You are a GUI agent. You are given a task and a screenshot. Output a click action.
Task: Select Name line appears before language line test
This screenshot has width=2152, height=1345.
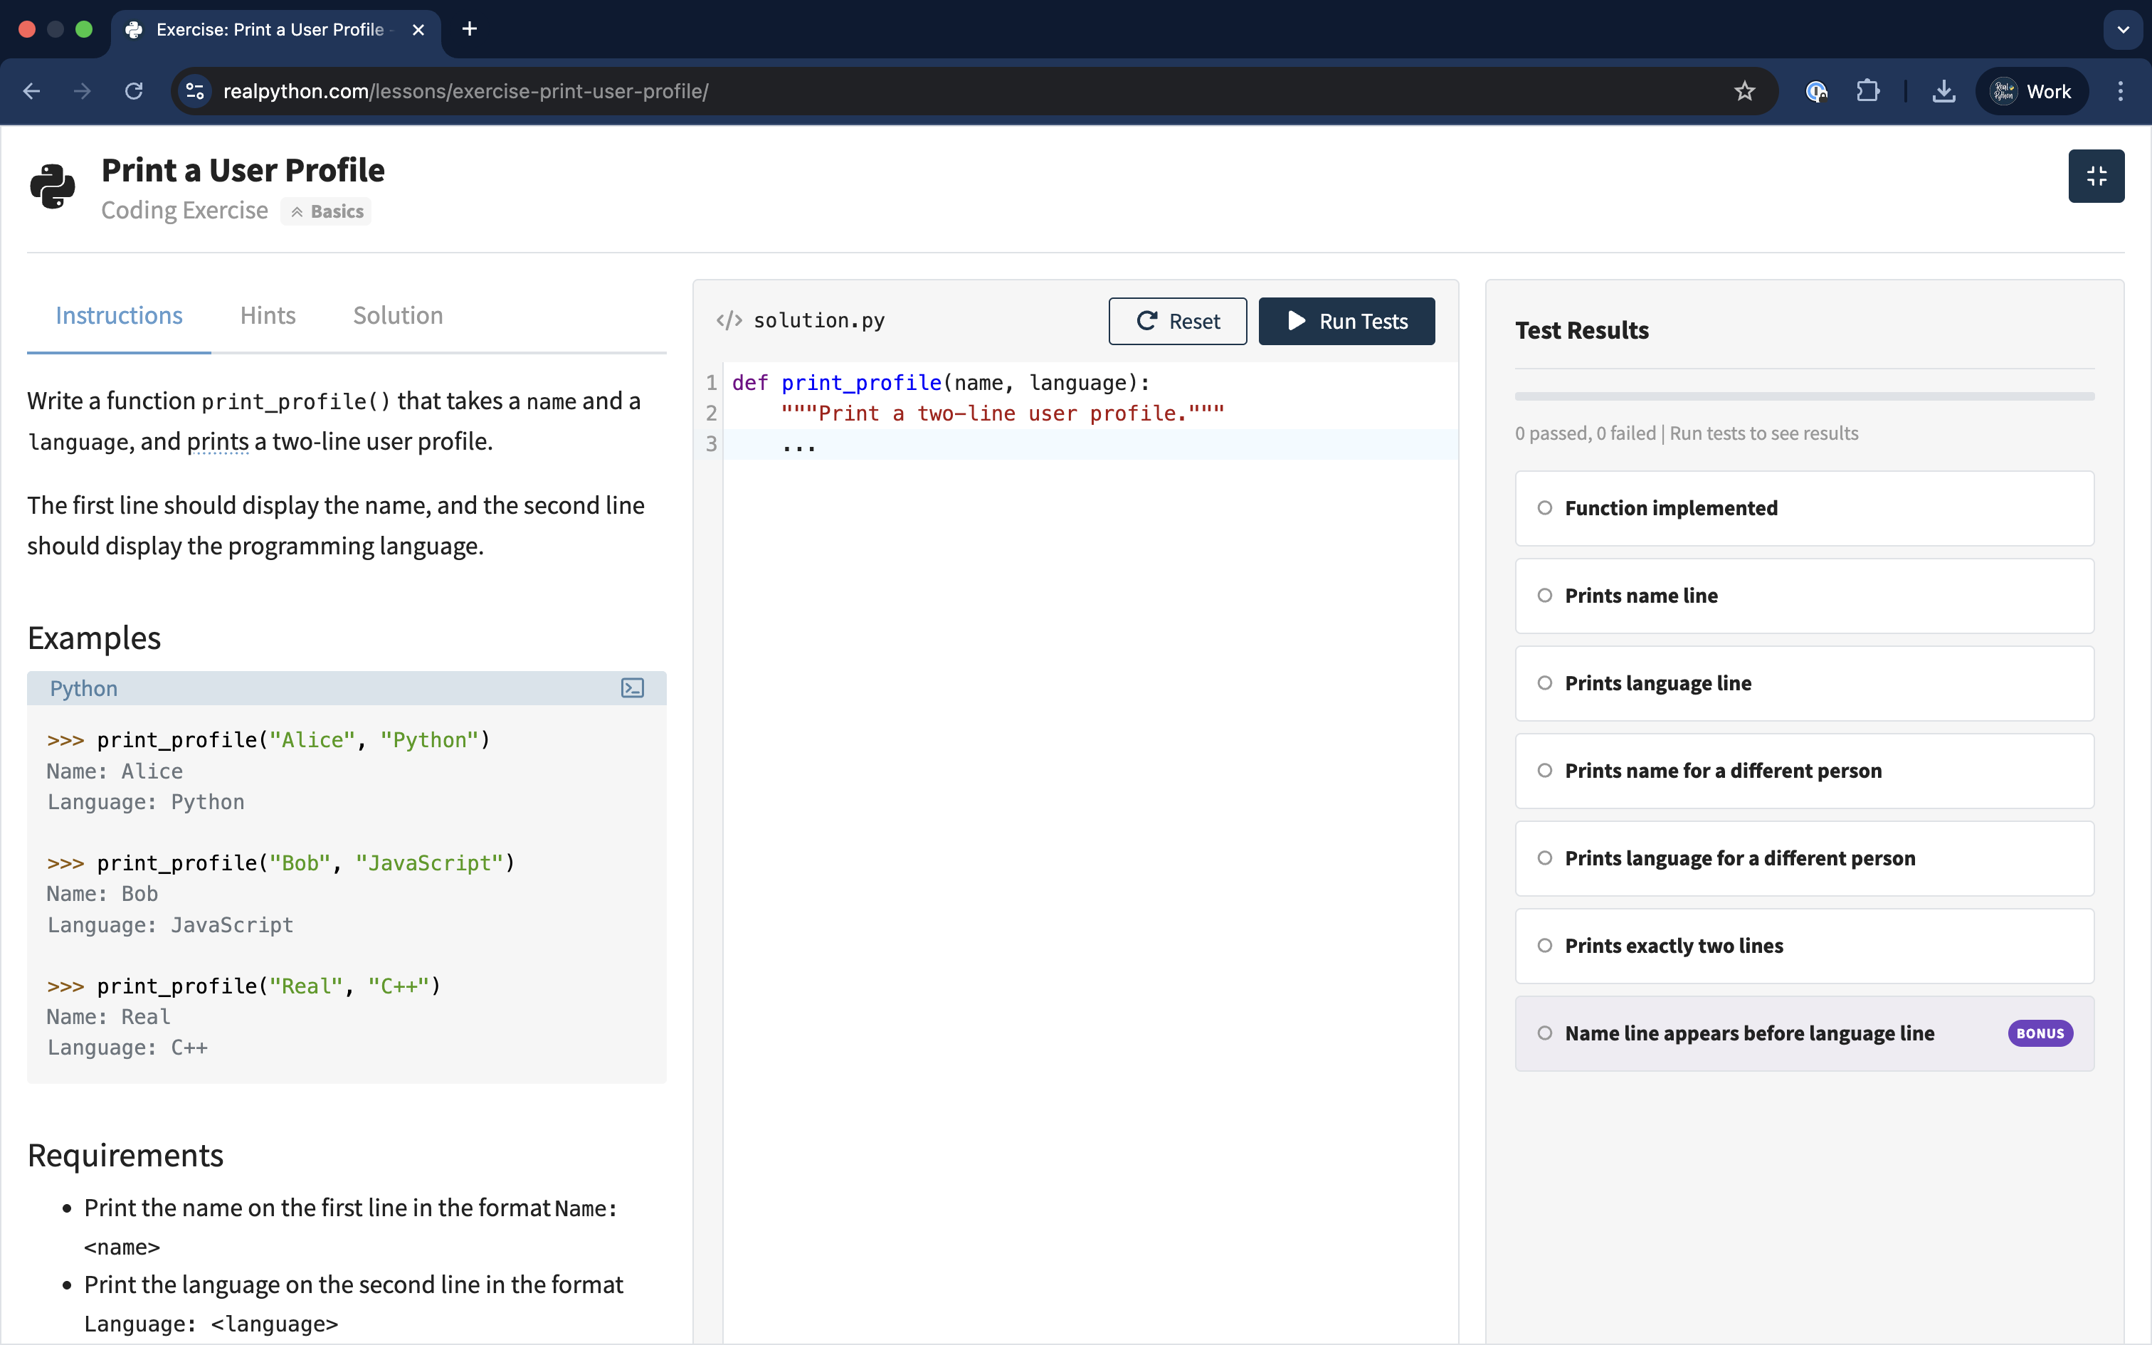coord(1804,1033)
